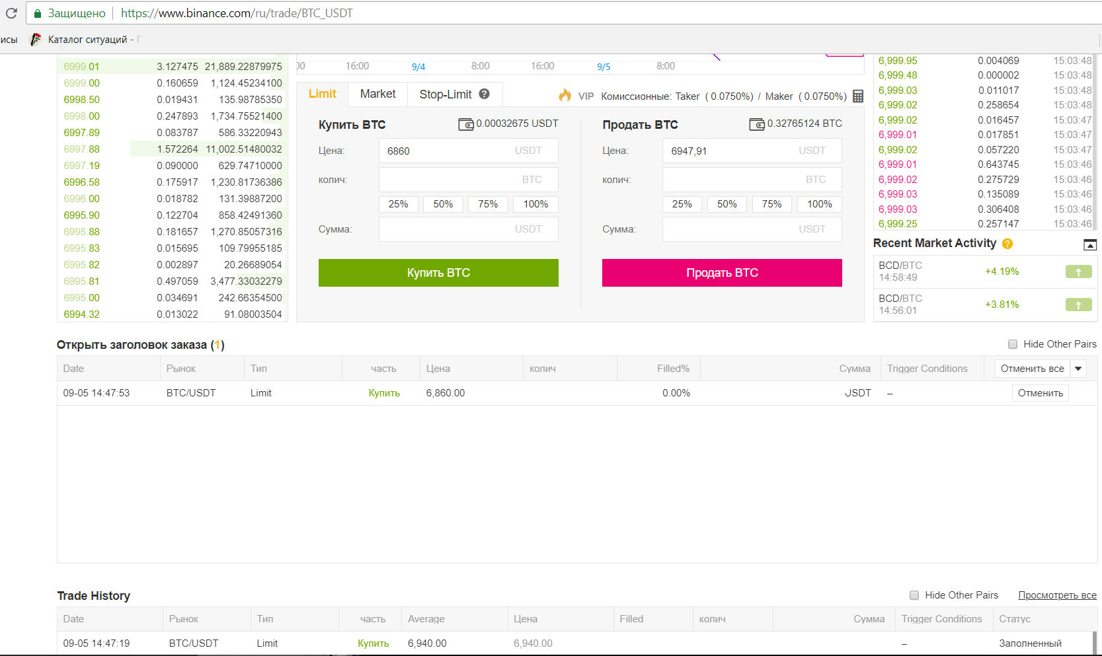Click the help icon beside Stop-Limit
The width and height of the screenshot is (1102, 656).
pyautogui.click(x=484, y=94)
